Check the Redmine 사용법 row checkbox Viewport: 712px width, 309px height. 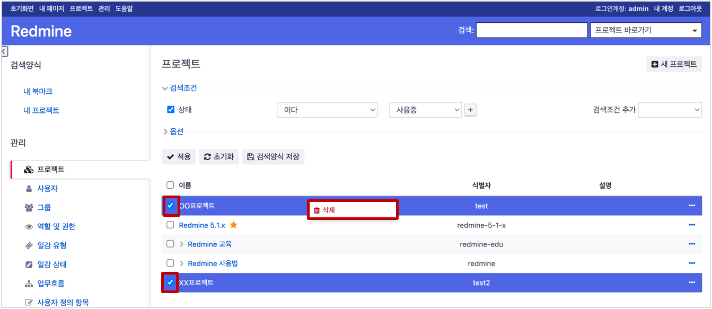(x=170, y=263)
